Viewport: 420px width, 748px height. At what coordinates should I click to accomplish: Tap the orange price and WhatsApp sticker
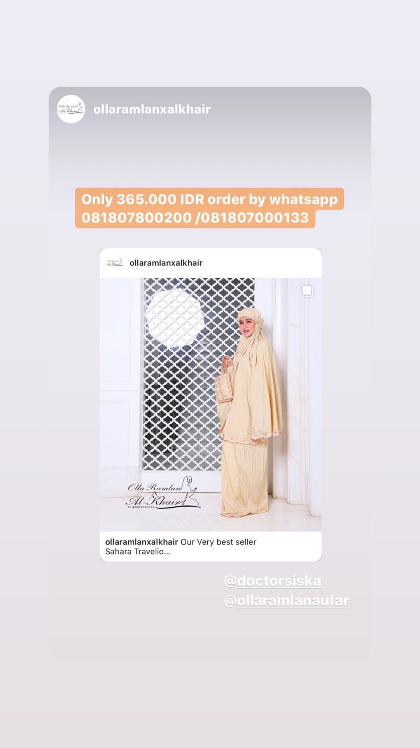210,208
